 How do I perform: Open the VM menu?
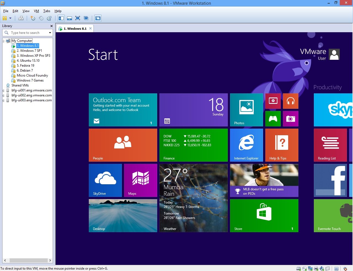(x=36, y=11)
